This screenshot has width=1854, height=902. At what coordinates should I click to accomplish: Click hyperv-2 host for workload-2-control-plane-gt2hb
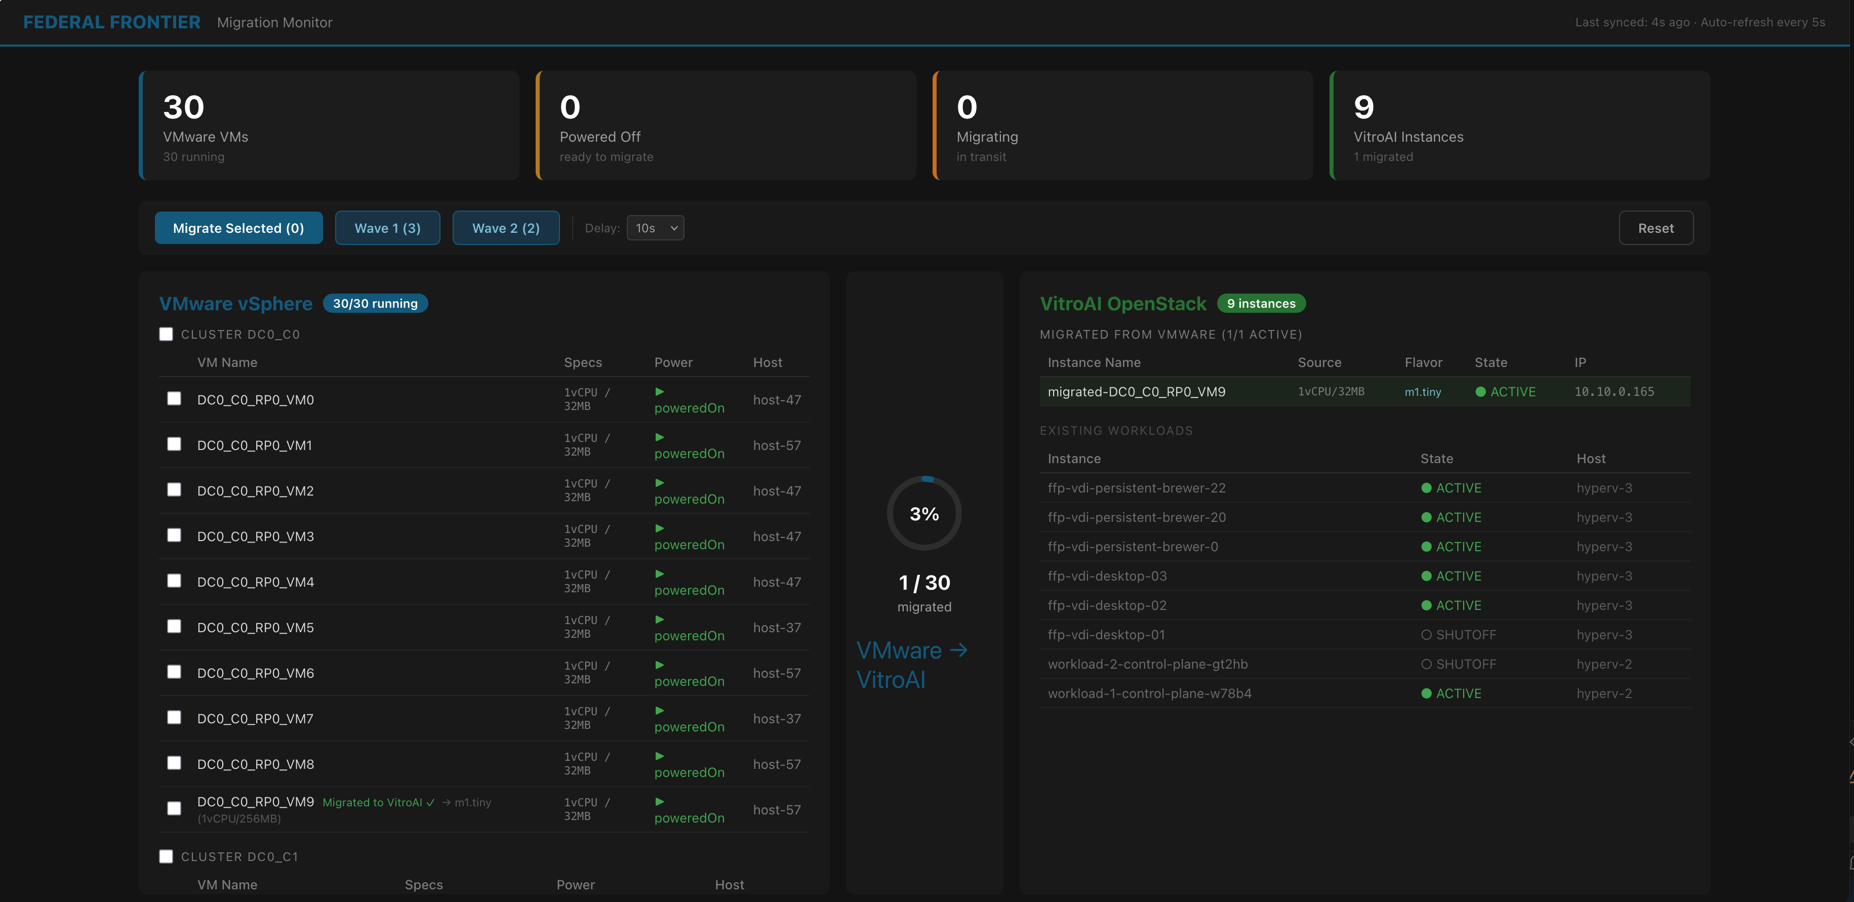coord(1604,665)
